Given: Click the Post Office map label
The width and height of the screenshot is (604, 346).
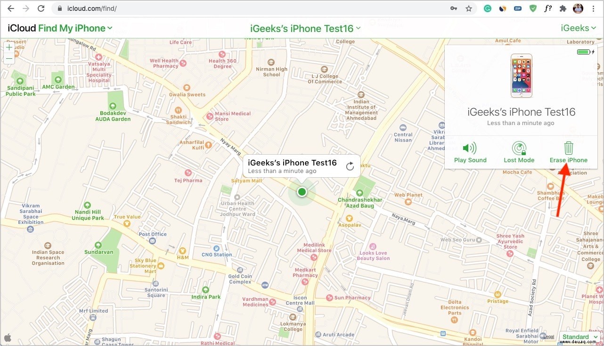Looking at the screenshot, I should [x=153, y=234].
